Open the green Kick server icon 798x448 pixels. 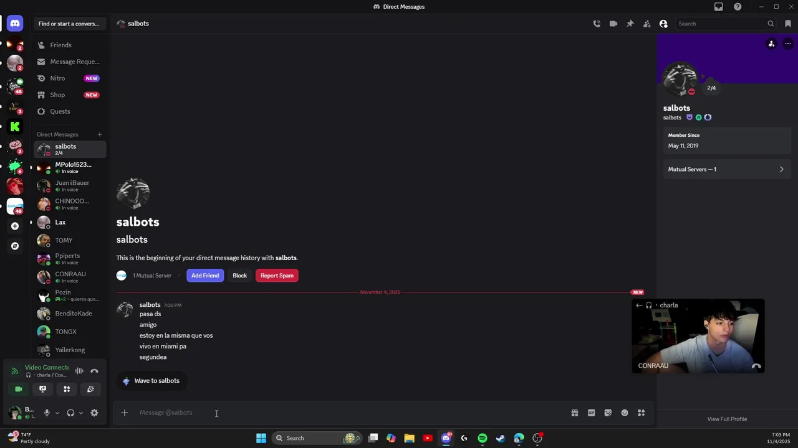pos(15,126)
